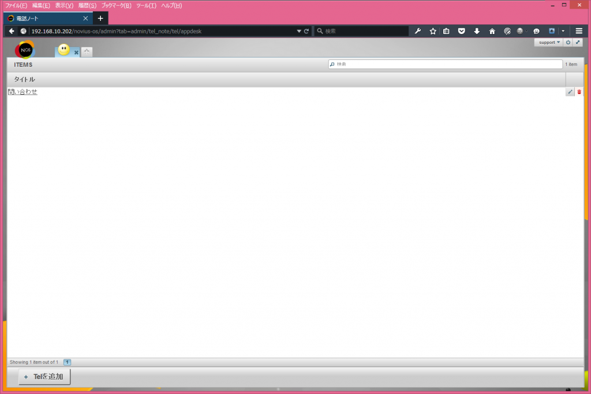591x394 pixels.
Task: Go to browser home via house icon
Action: (492, 31)
